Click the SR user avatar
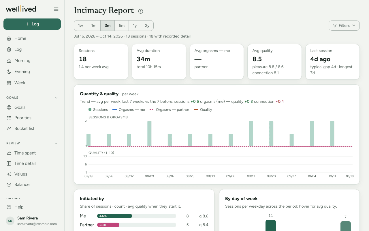The image size is (369, 231). point(10,221)
